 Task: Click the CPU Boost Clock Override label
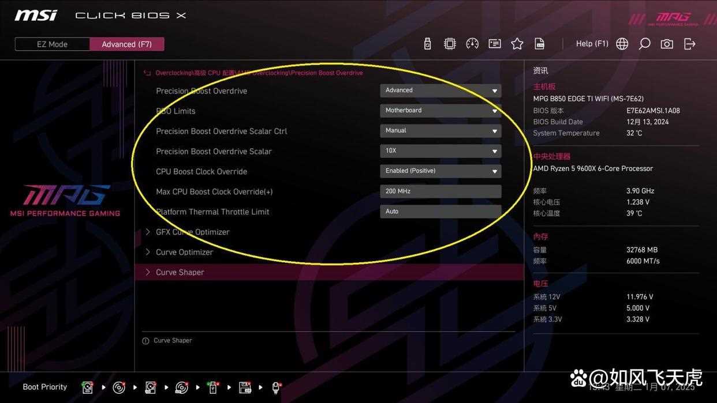(201, 171)
